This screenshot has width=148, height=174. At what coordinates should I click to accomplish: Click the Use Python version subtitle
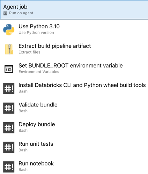[36, 33]
